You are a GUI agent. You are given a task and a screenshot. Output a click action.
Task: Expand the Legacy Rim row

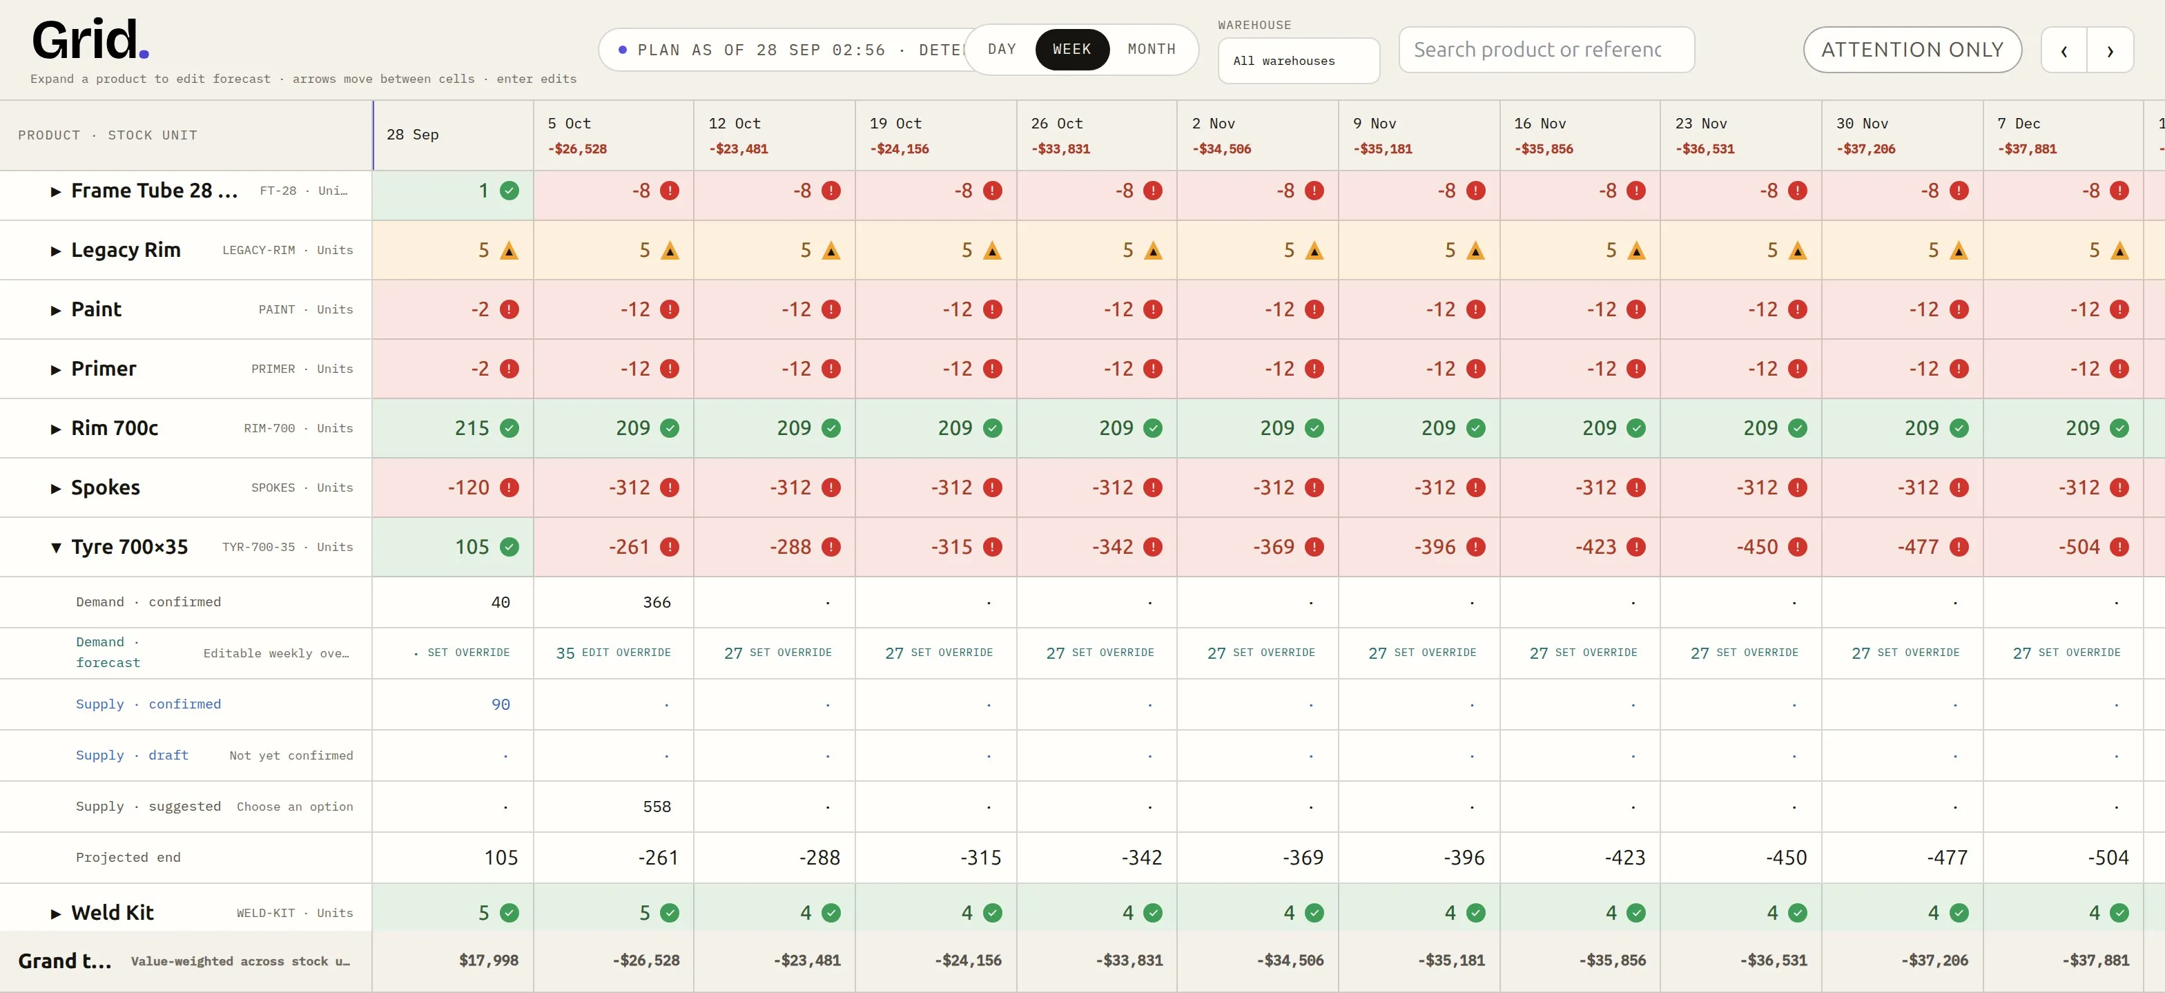[x=55, y=251]
